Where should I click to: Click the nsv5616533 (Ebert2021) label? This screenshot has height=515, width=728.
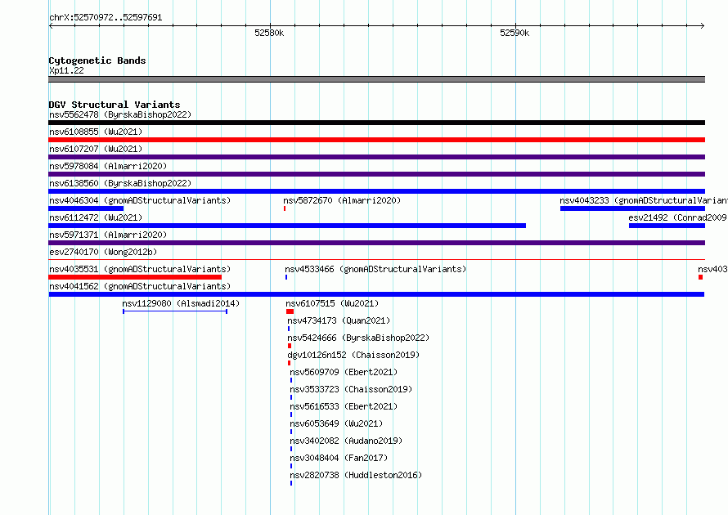point(344,406)
